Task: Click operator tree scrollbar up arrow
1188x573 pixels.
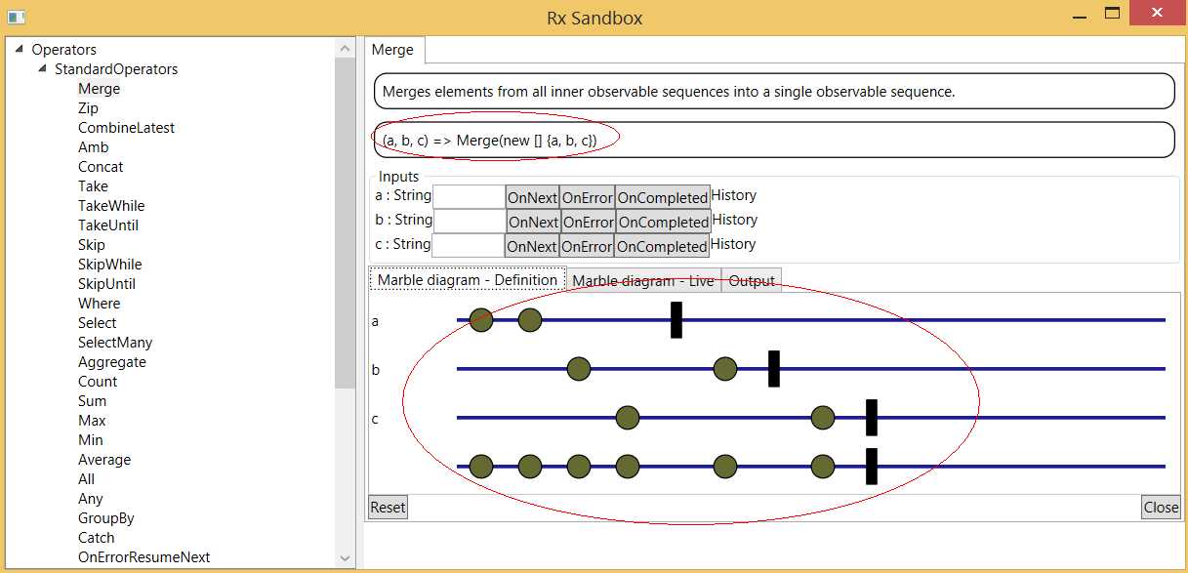Action: pos(346,48)
